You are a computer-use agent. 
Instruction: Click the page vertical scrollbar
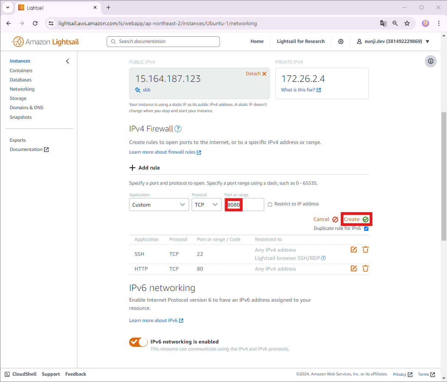pos(444,176)
